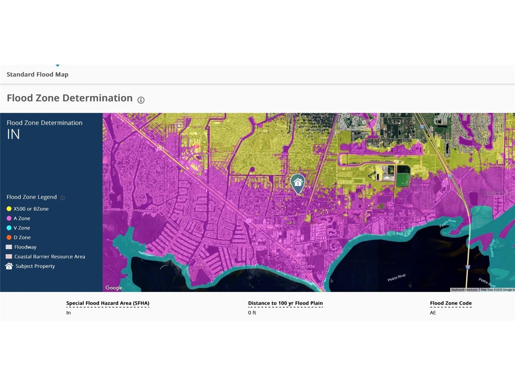Click the Flood Zone Legend info icon
This screenshot has height=386, width=515.
(63, 198)
